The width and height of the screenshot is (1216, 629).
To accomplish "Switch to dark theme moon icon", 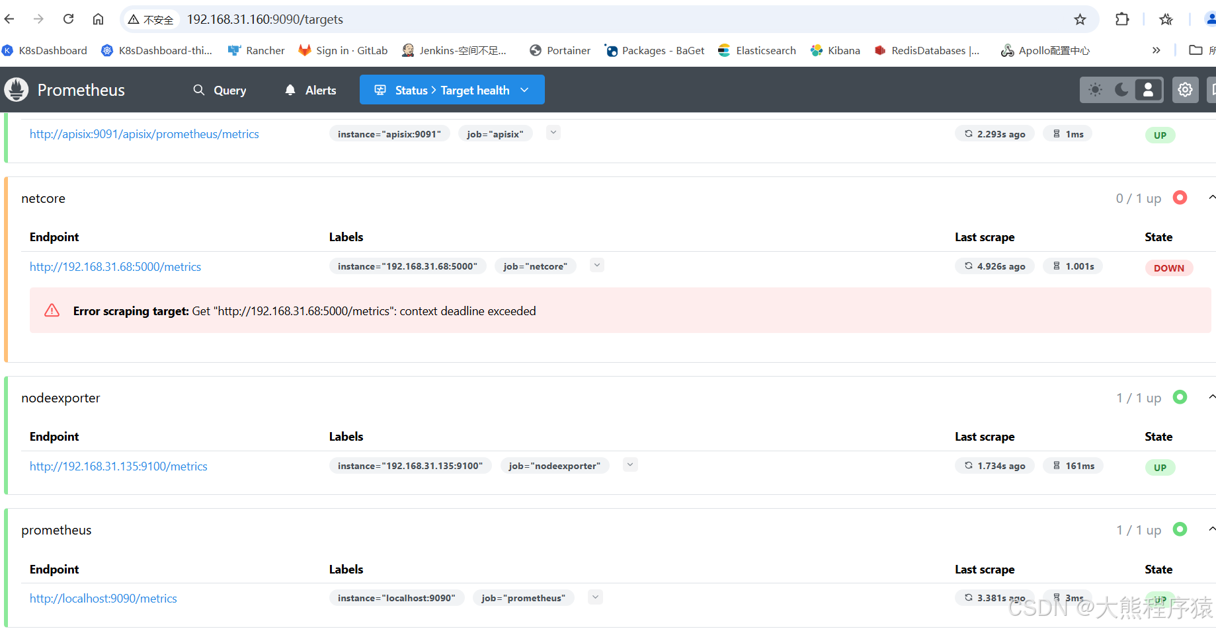I will tap(1121, 89).
